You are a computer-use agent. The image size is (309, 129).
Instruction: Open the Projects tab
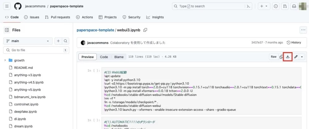[108, 17]
